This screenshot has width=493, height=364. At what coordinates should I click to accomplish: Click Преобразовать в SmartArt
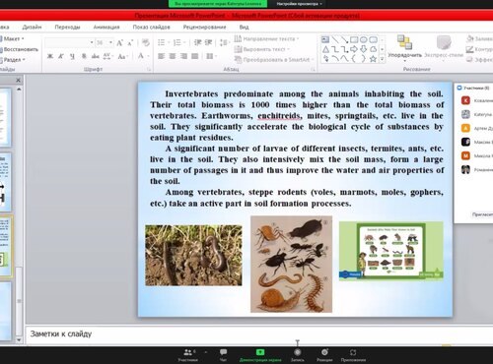click(274, 60)
